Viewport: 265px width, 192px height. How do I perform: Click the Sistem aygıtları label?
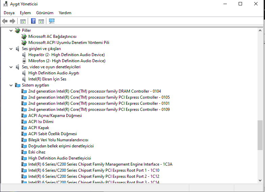tap(35, 85)
